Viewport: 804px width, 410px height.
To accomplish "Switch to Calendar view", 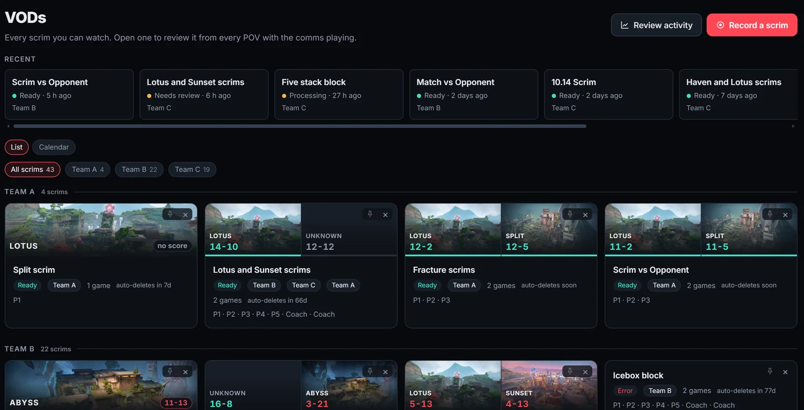I will [54, 147].
